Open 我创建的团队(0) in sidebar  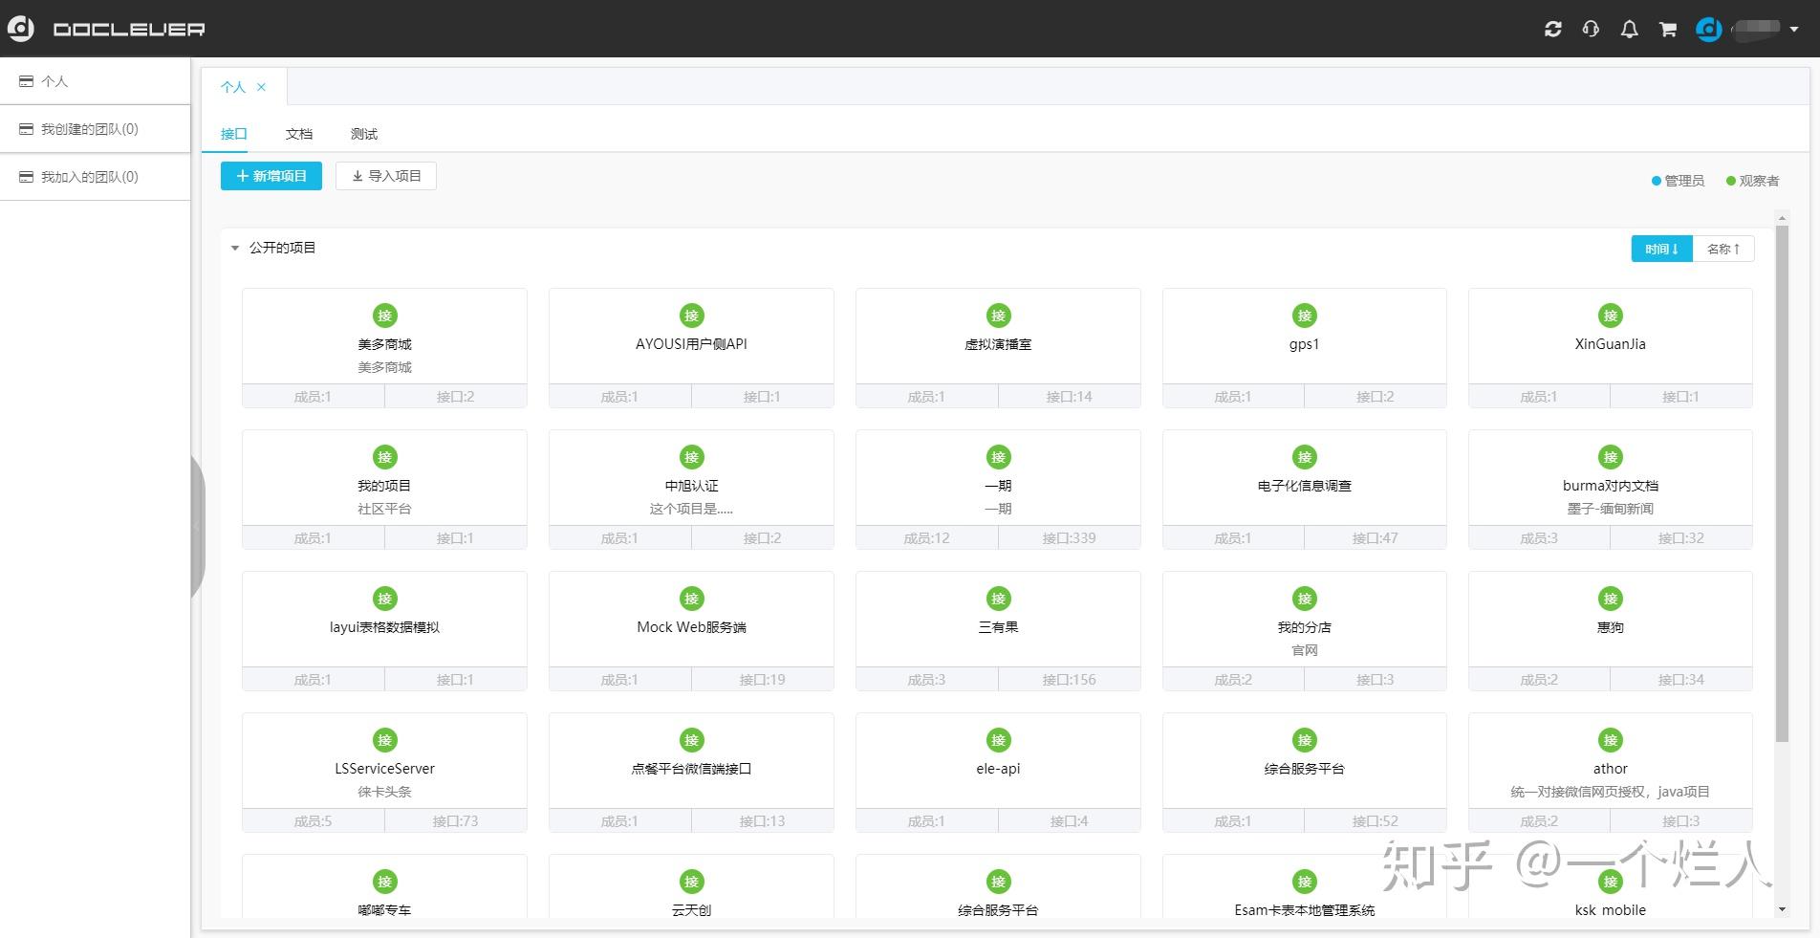pyautogui.click(x=96, y=129)
